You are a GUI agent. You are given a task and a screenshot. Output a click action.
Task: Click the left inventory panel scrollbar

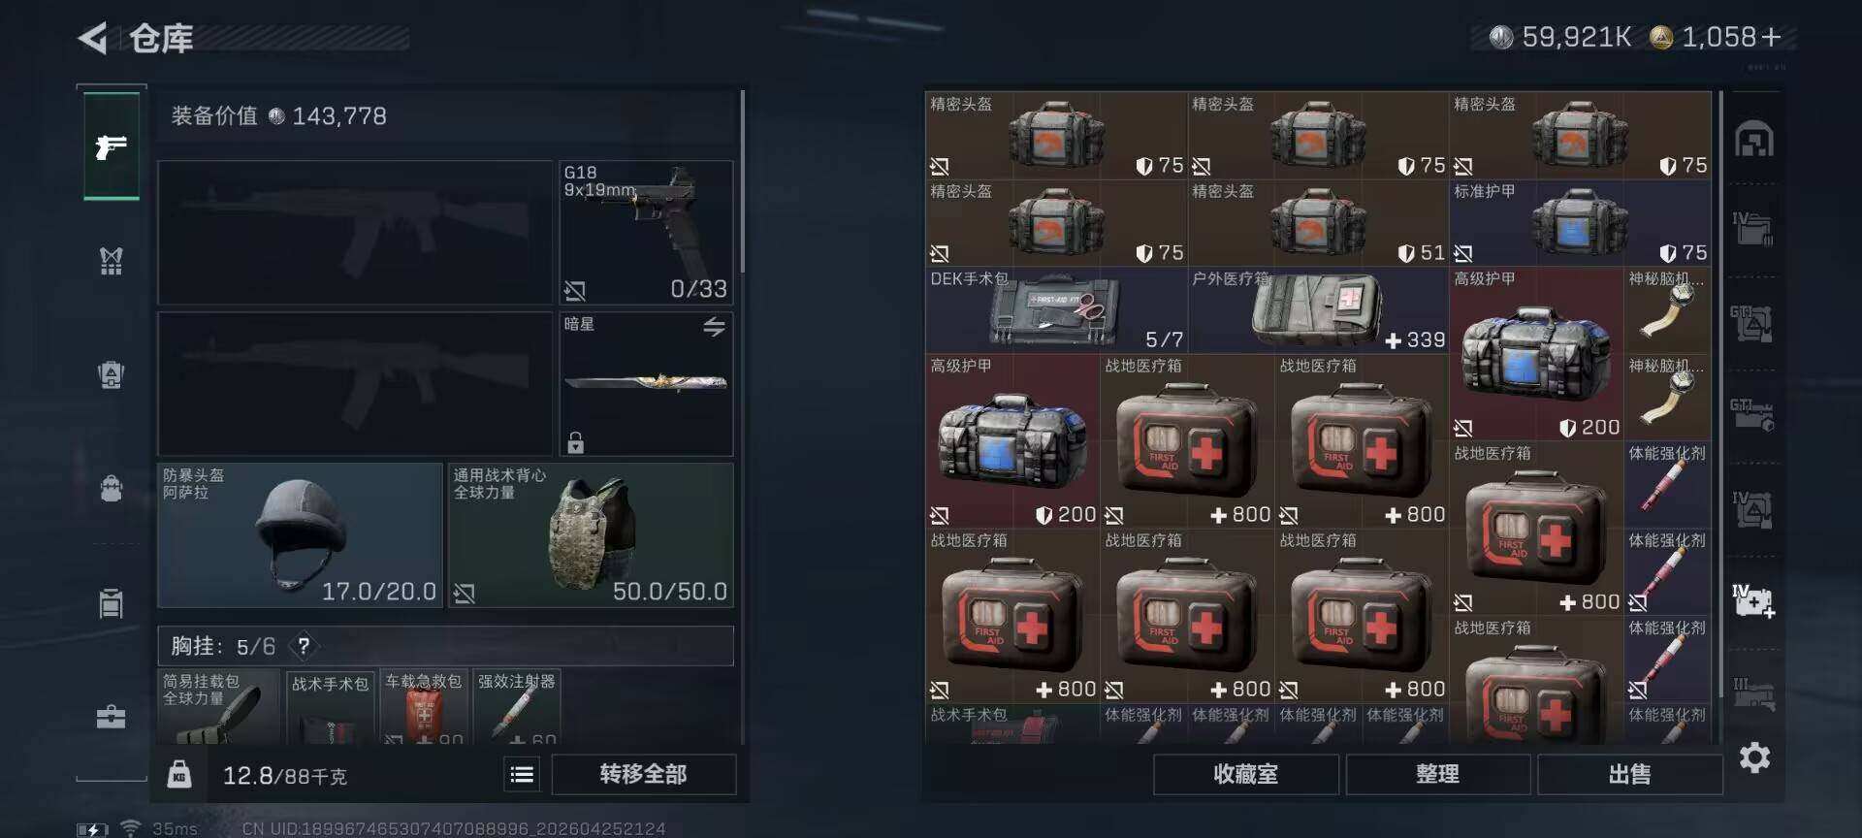(742, 182)
